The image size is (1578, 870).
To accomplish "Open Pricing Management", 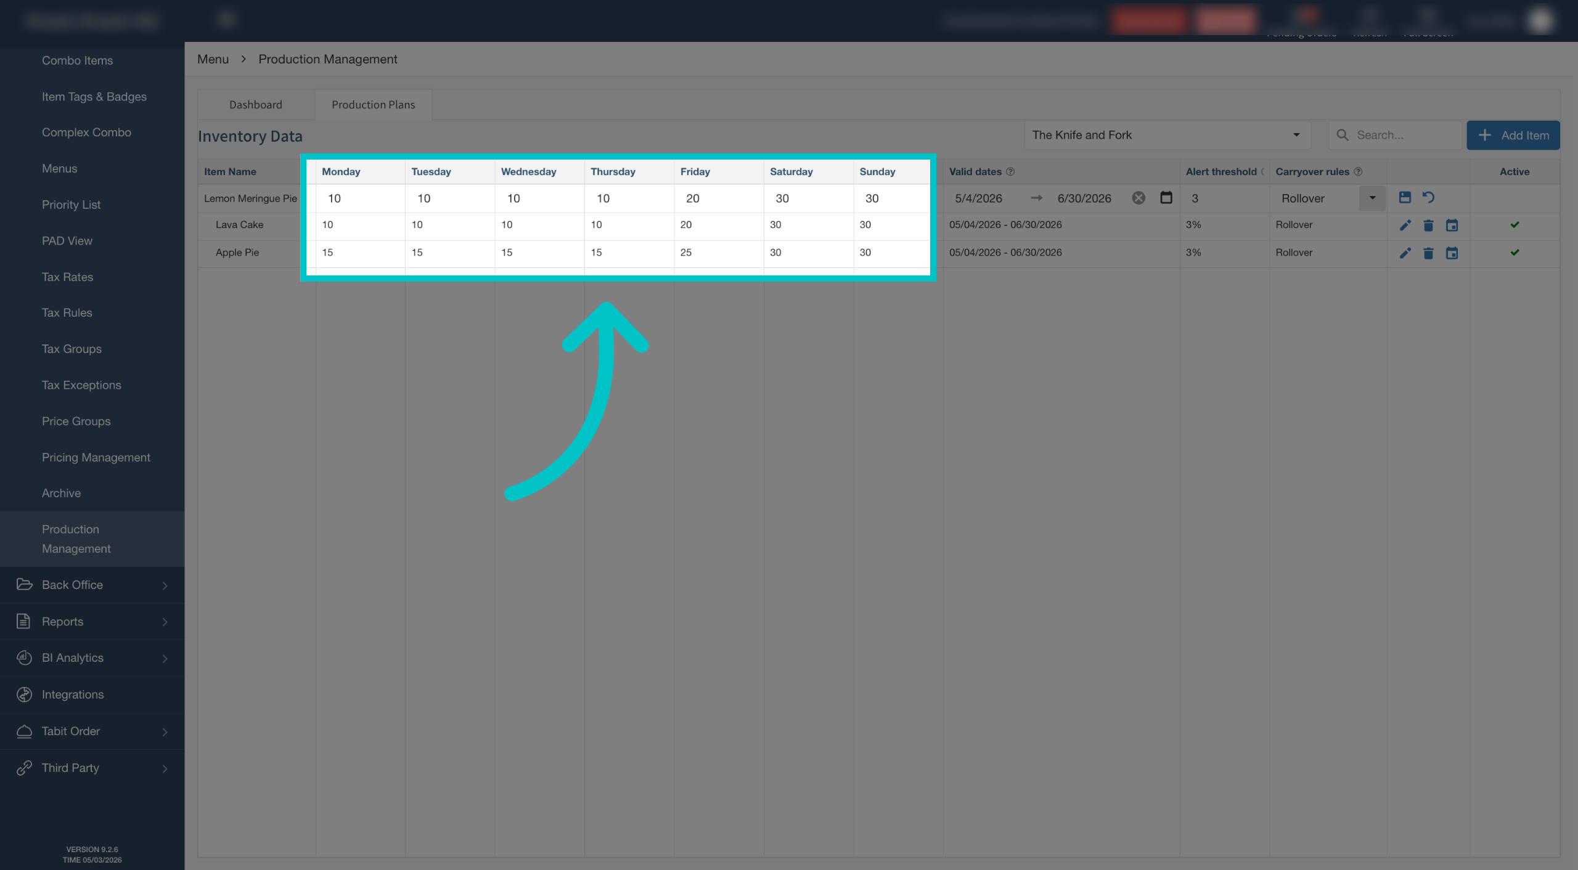I will pos(96,457).
